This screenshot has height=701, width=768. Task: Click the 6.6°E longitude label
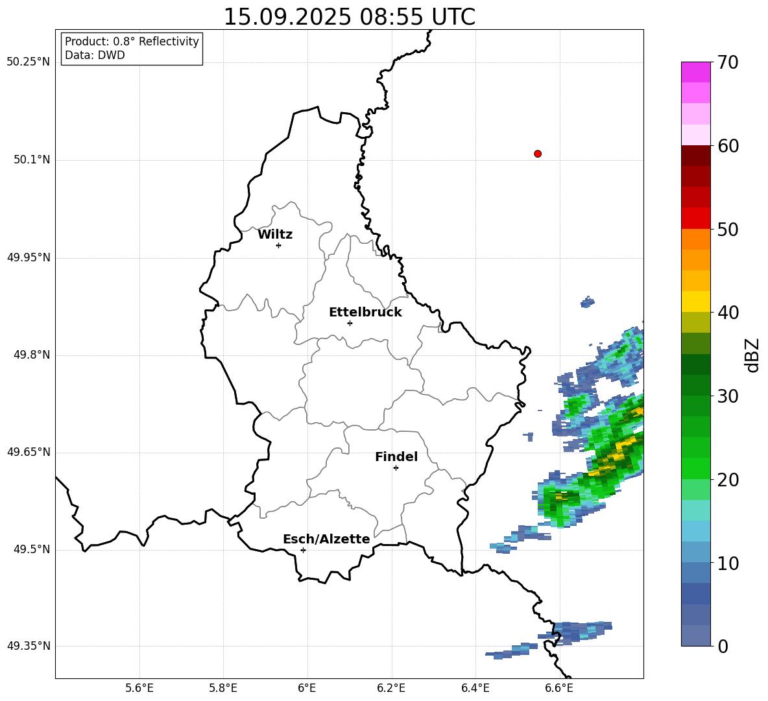click(x=559, y=688)
